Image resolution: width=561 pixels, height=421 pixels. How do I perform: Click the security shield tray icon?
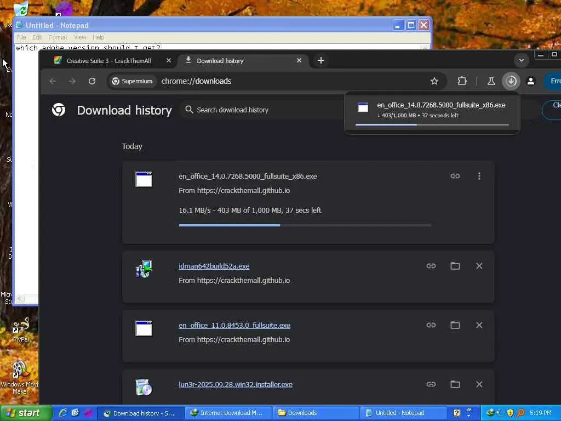pyautogui.click(x=510, y=413)
